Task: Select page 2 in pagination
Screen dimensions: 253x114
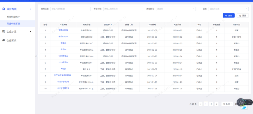Action: pos(211,104)
